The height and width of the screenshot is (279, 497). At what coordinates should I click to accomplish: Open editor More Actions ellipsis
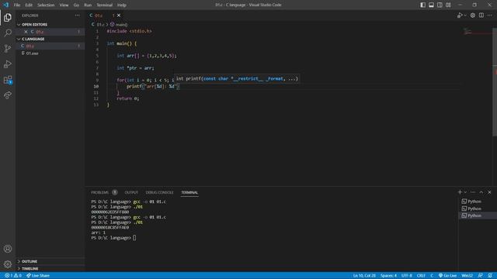pos(490,15)
